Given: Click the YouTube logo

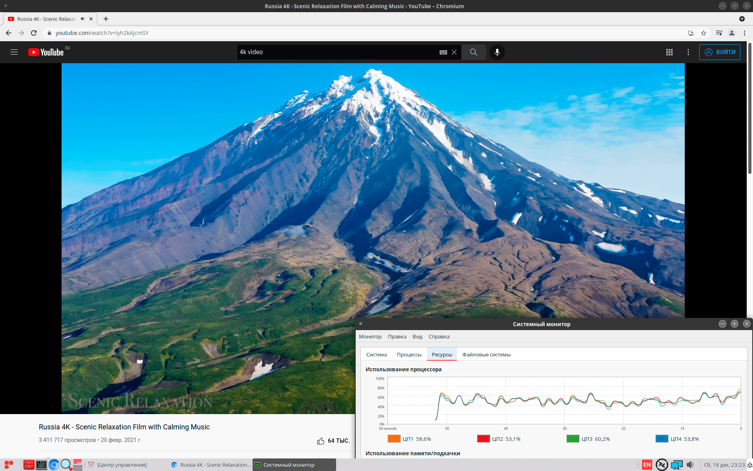Looking at the screenshot, I should (x=46, y=52).
